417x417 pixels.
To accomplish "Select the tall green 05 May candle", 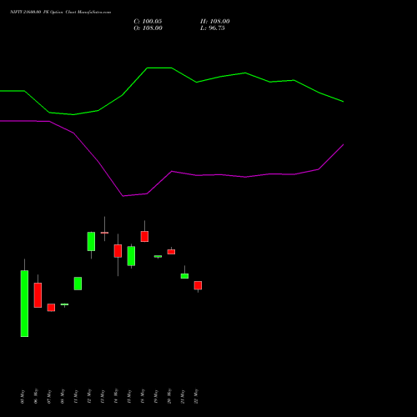I will (x=24, y=304).
